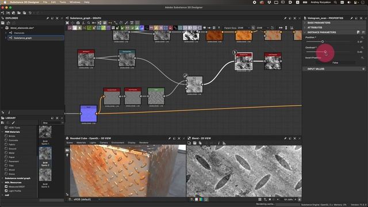368x207 pixels.
Task: Click the undo icon in main toolbar
Action: [30, 13]
